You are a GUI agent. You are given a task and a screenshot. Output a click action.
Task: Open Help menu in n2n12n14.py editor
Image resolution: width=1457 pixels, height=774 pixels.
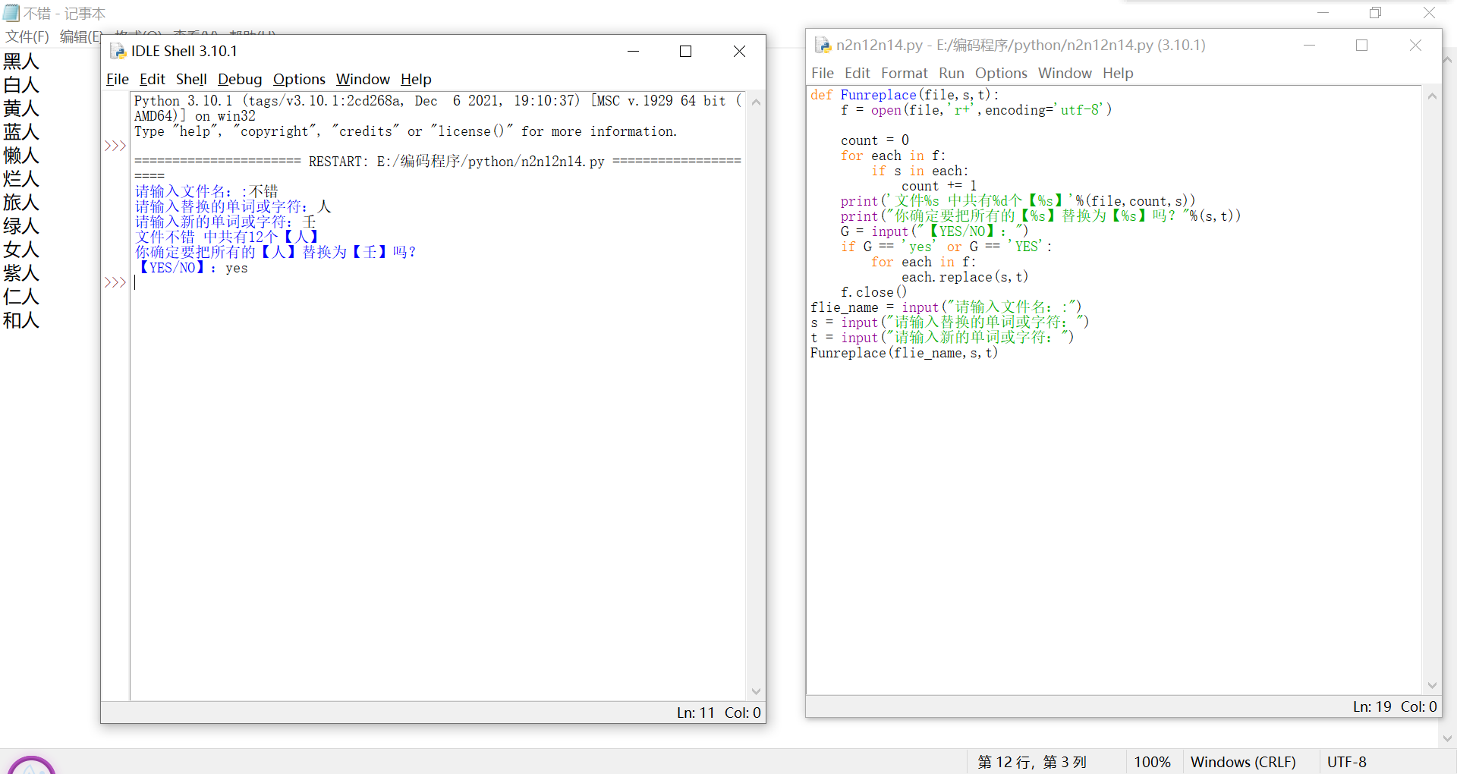pos(1118,73)
